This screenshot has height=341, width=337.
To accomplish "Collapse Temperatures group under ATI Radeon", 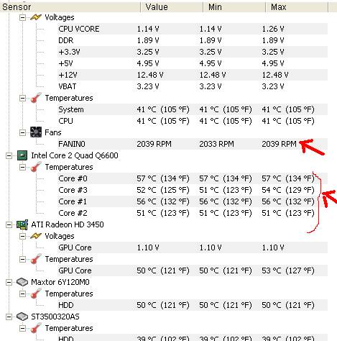I will pyautogui.click(x=22, y=259).
